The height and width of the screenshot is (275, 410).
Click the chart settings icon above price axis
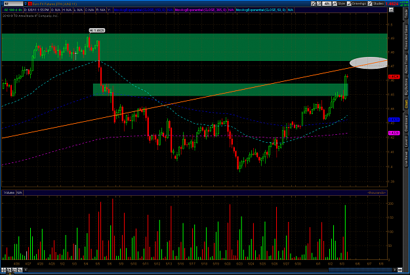(391, 10)
